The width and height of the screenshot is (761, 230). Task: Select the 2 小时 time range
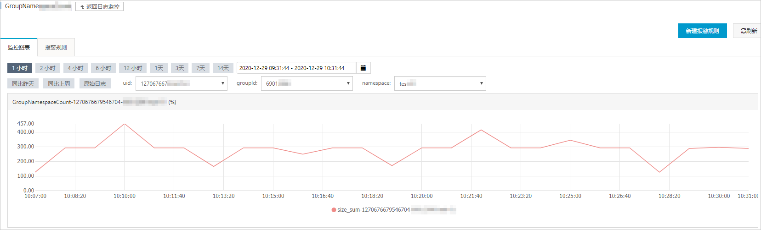[x=47, y=68]
